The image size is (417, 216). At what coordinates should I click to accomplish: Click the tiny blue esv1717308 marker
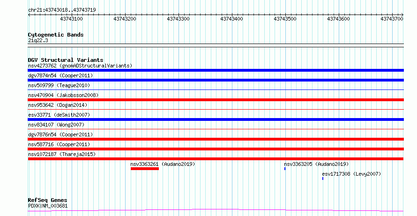point(323,179)
